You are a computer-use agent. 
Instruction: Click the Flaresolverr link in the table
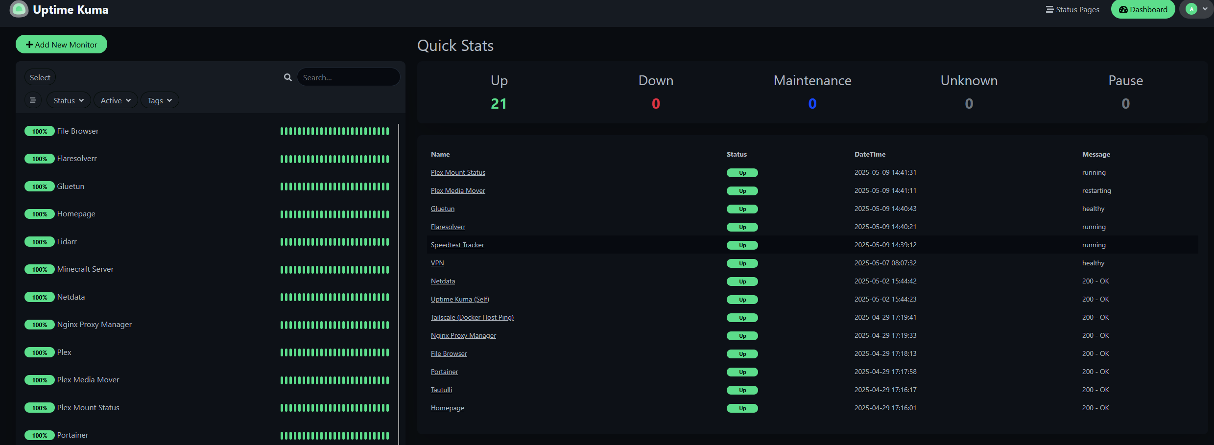click(x=448, y=227)
